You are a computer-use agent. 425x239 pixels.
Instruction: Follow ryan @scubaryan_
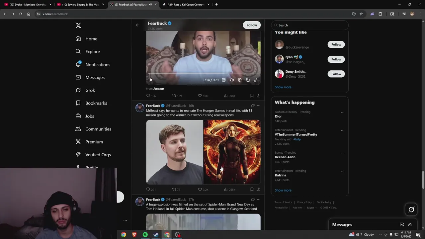336,59
